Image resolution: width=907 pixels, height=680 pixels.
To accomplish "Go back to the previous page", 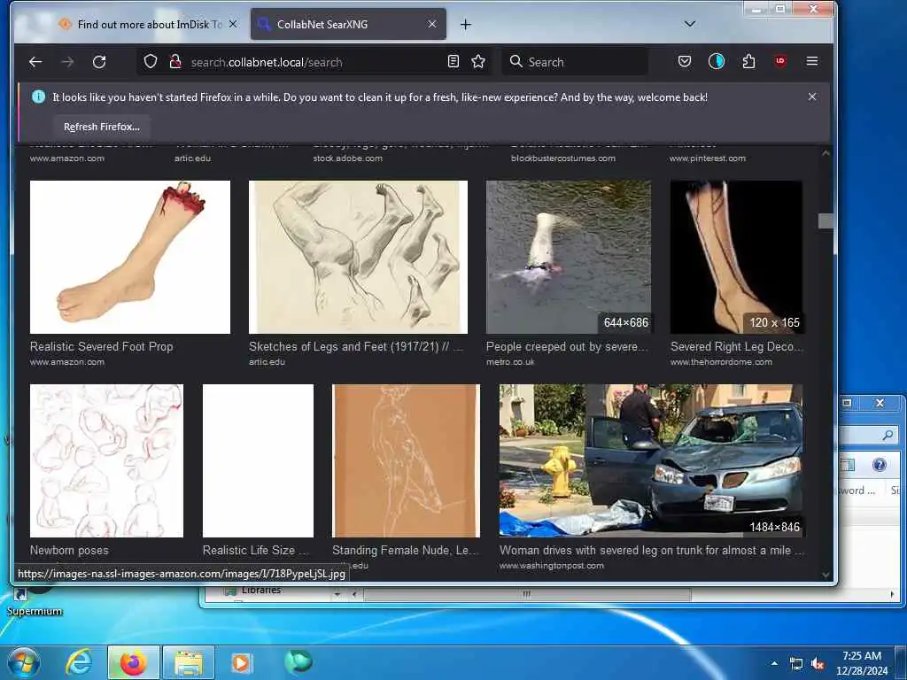I will pos(35,62).
